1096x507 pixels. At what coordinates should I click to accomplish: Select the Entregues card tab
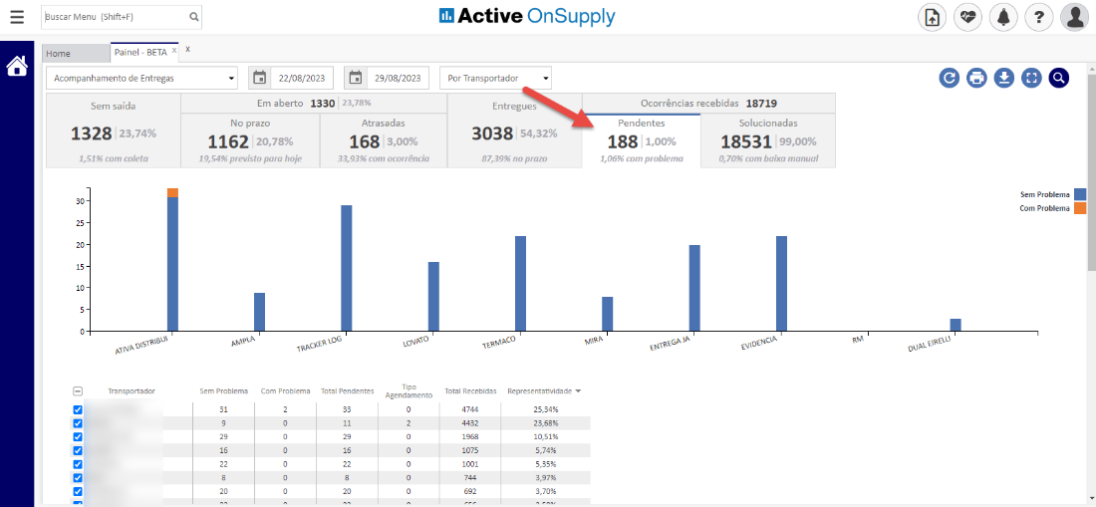[x=514, y=130]
